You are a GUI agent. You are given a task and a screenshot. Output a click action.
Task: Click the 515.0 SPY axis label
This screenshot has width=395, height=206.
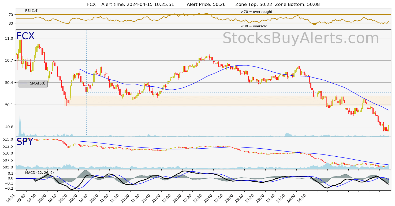pos(8,139)
